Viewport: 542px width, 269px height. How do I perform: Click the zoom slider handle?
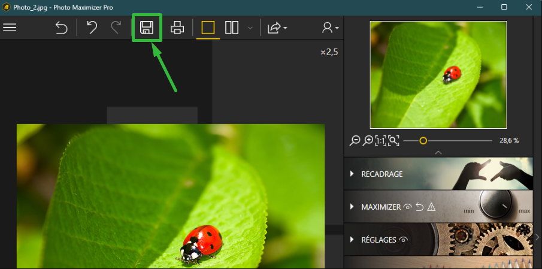(x=423, y=141)
